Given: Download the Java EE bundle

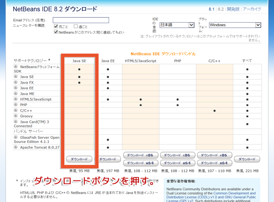Looking at the screenshot, I should [x=108, y=159].
